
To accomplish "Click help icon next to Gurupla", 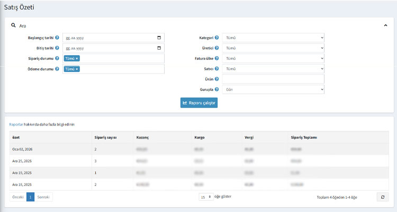I will coord(216,89).
